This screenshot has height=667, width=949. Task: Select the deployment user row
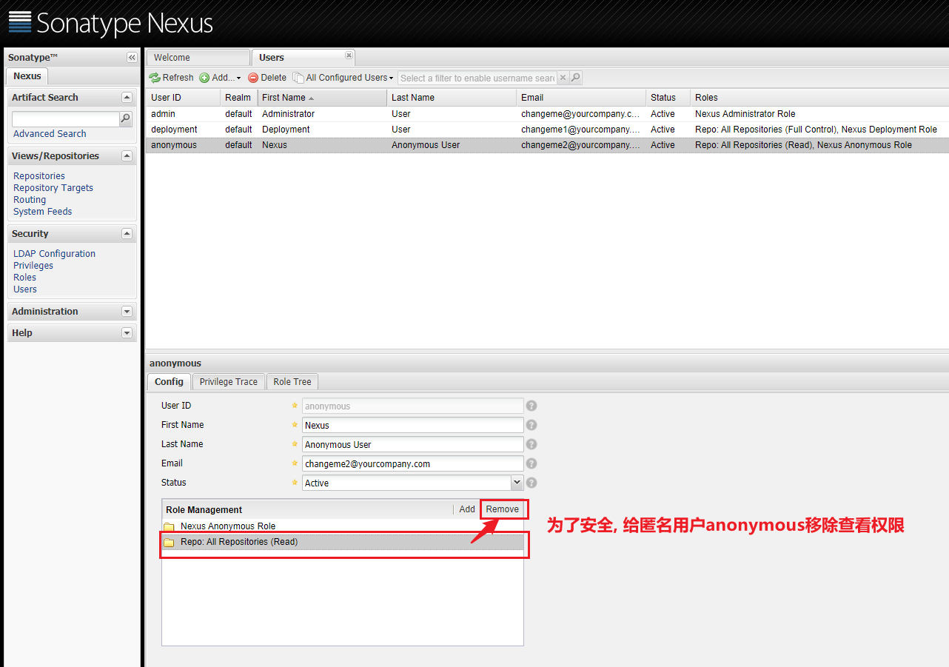547,130
